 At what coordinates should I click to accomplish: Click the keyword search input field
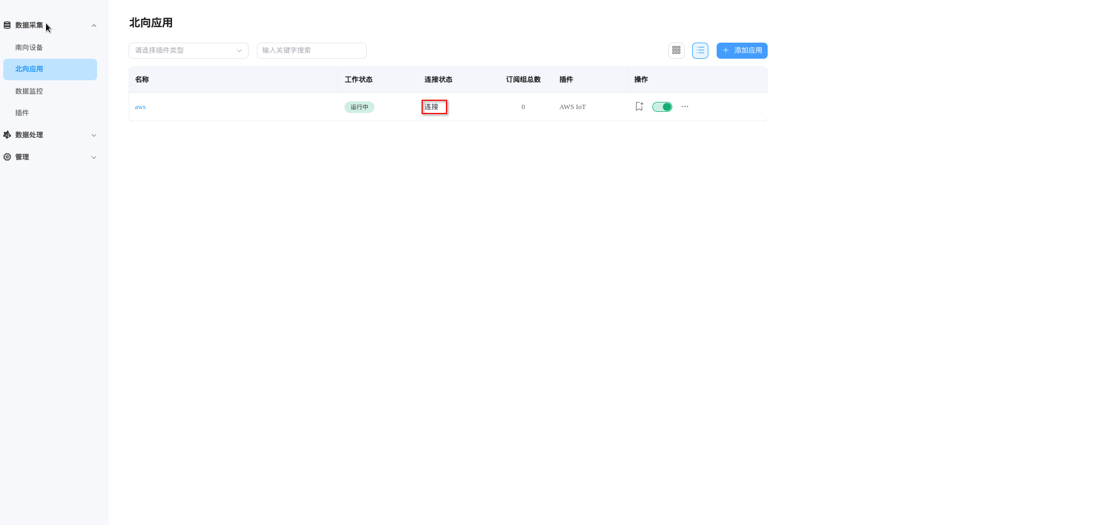311,50
